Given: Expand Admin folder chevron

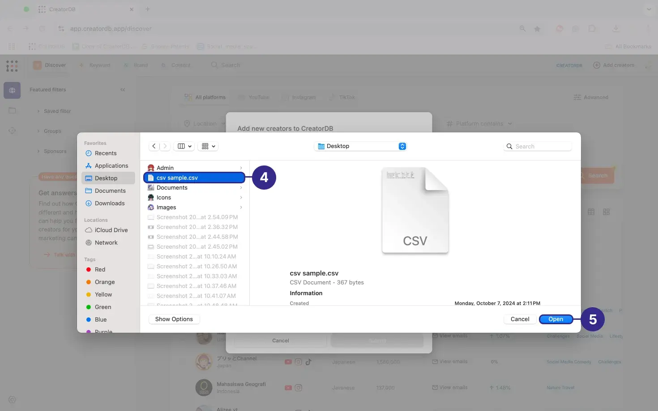Looking at the screenshot, I should click(241, 168).
